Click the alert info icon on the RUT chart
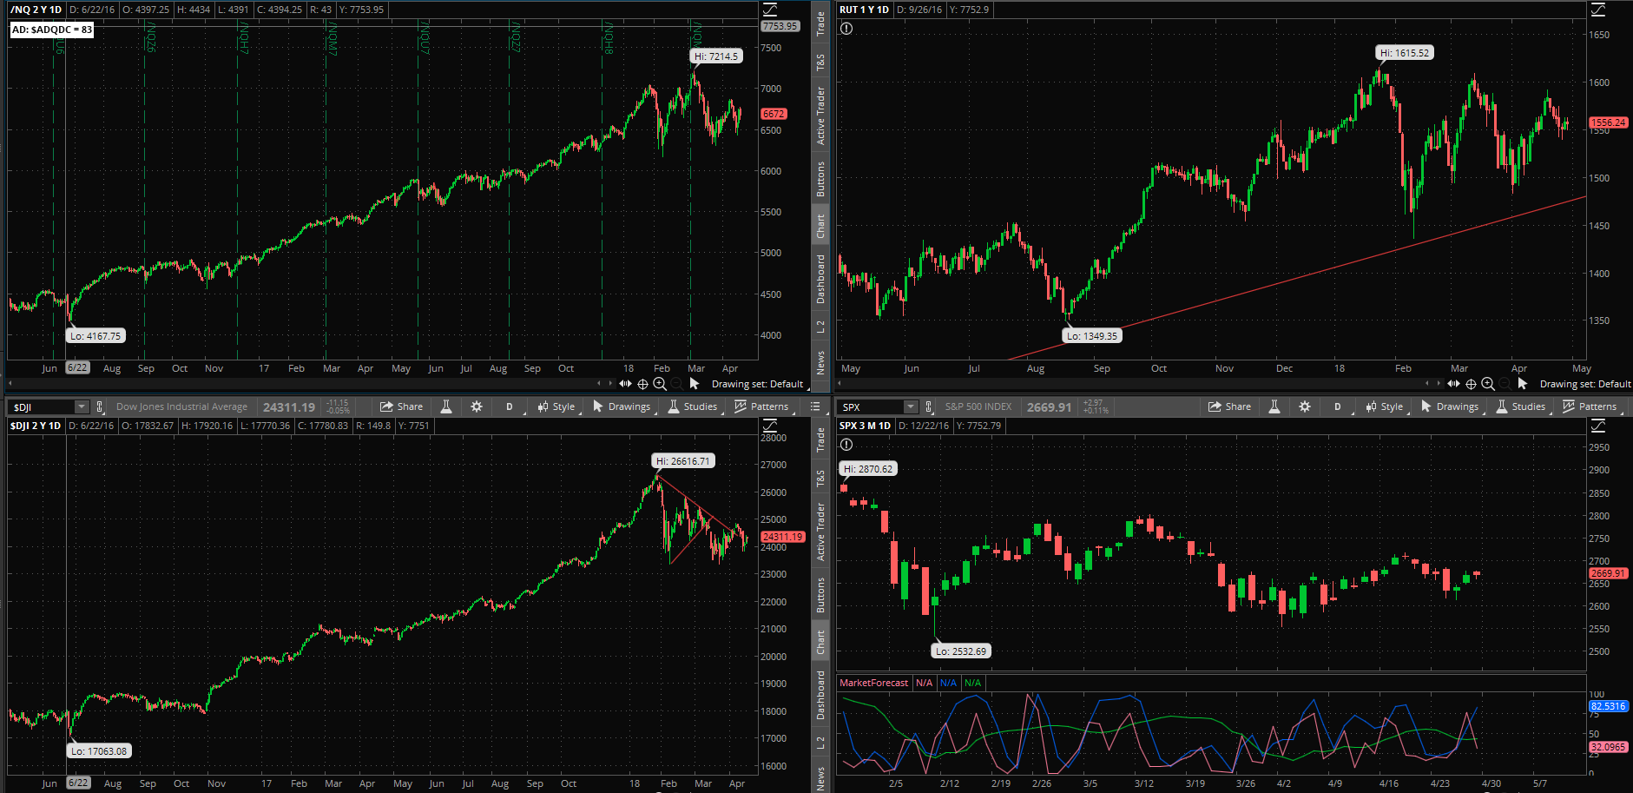1633x793 pixels. pos(846,29)
